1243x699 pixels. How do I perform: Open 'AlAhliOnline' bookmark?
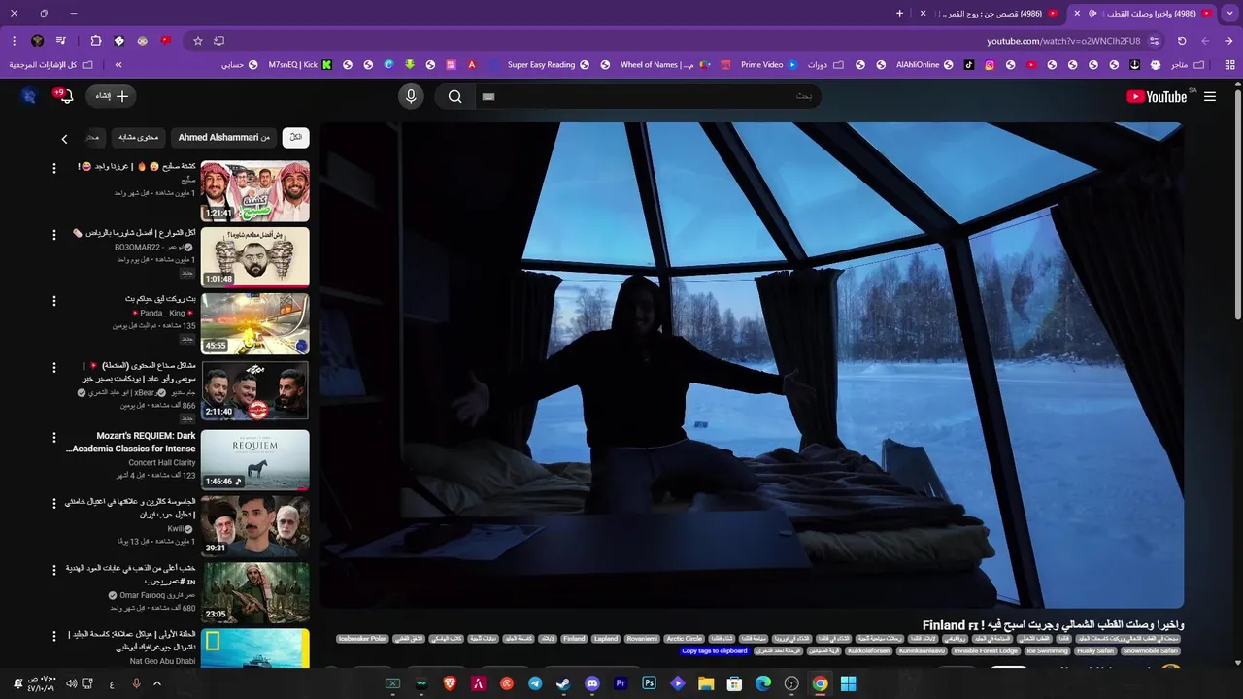point(924,65)
